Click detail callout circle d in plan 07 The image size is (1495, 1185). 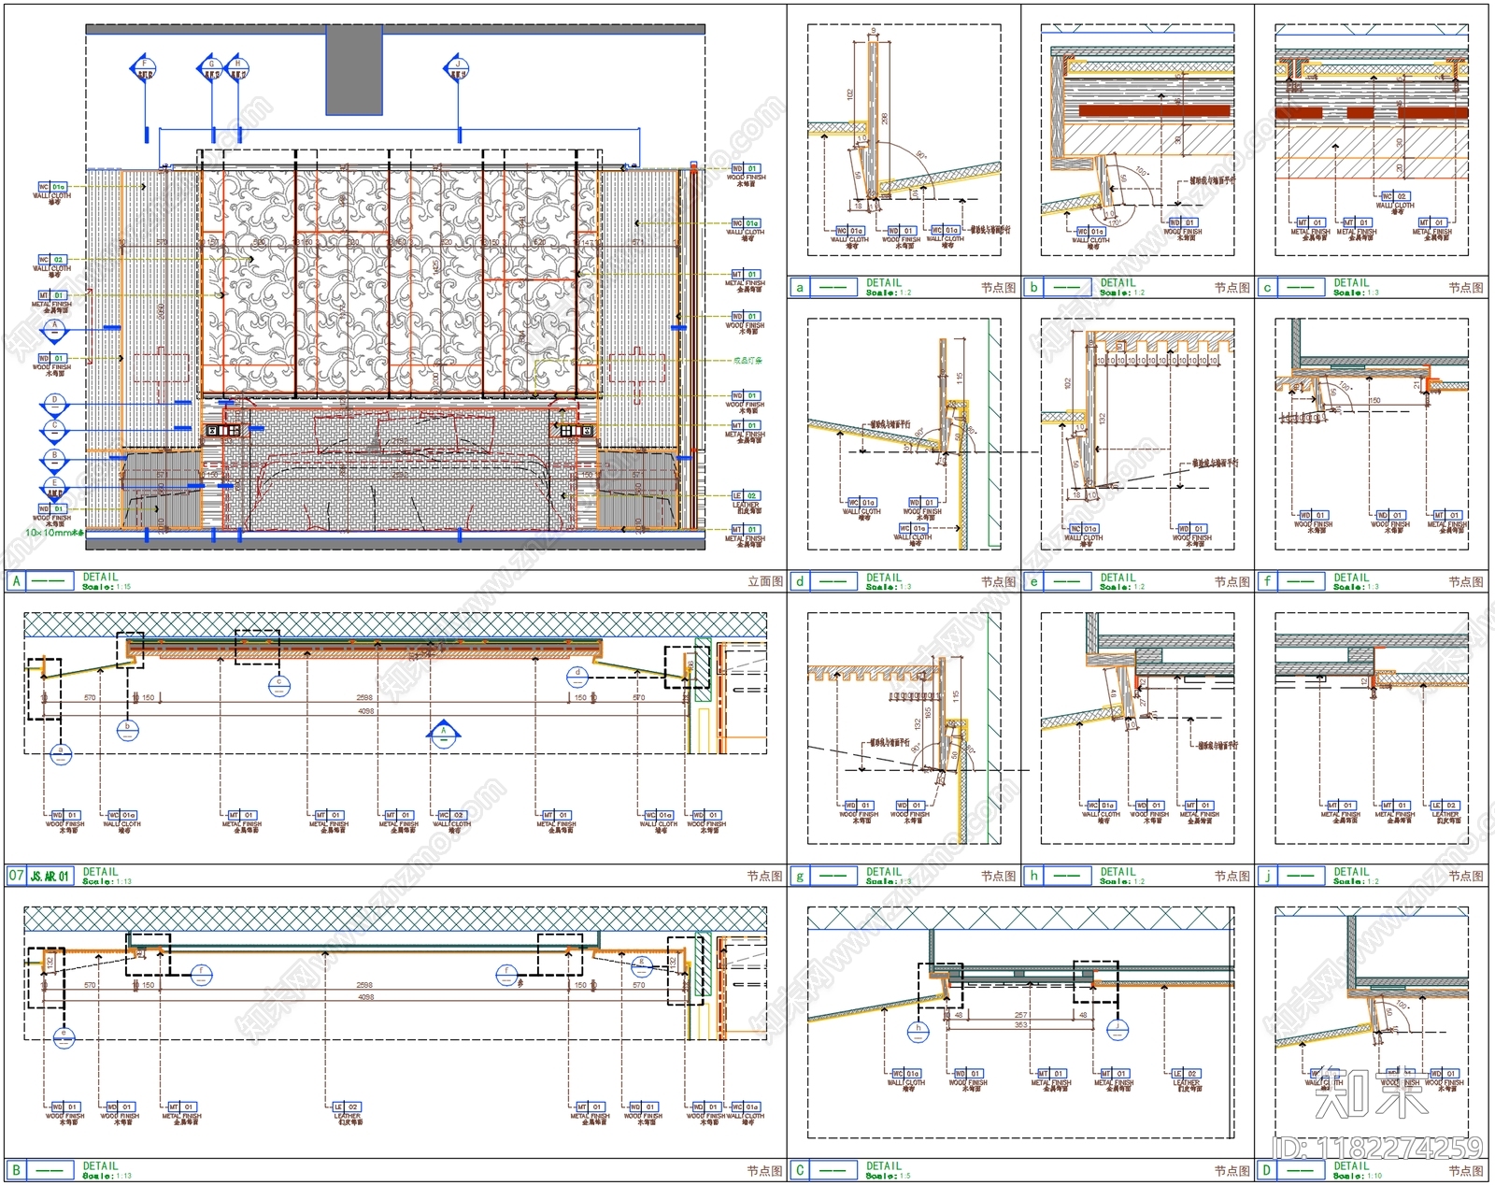tap(578, 677)
